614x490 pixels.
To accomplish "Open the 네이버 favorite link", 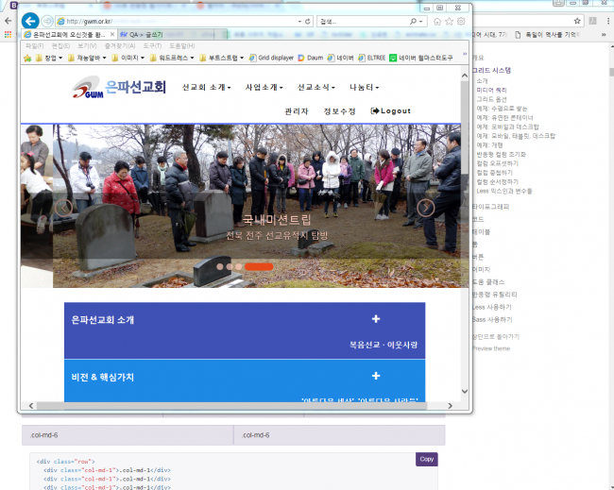I will point(341,58).
